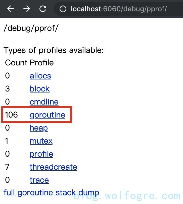The image size is (183, 204).
Task: Open the mutex profile link
Action: (x=41, y=141)
